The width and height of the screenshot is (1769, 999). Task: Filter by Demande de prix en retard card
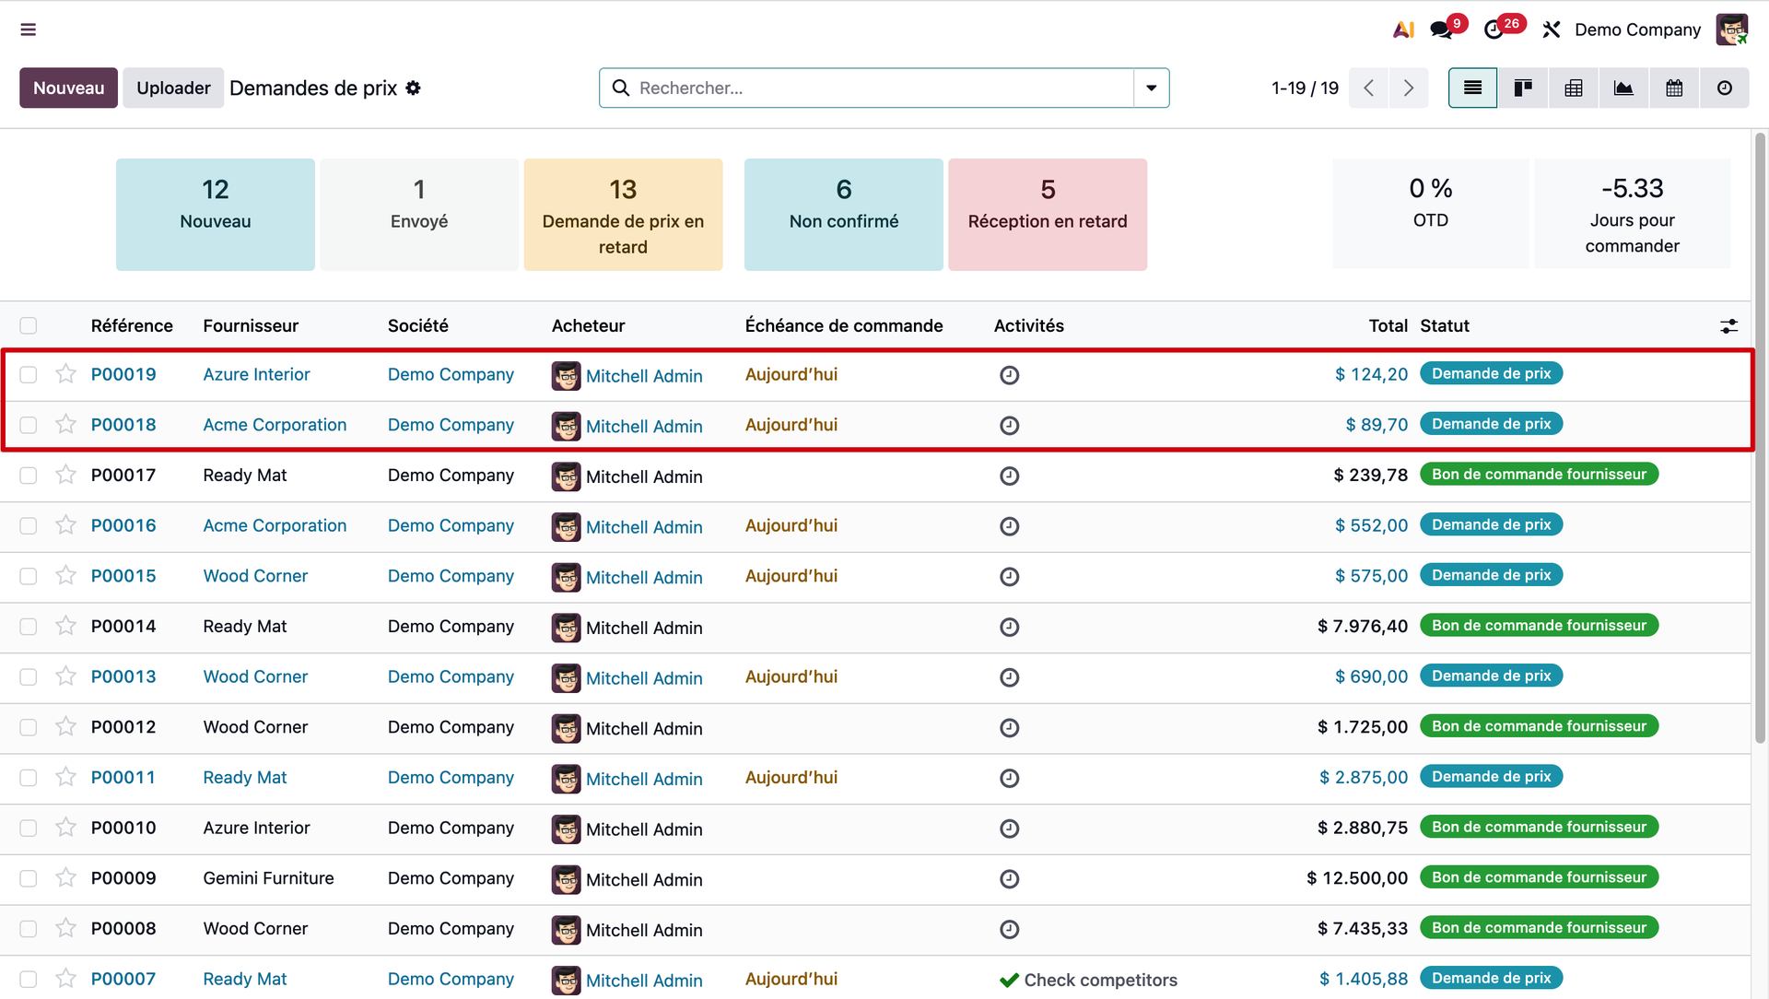(623, 215)
